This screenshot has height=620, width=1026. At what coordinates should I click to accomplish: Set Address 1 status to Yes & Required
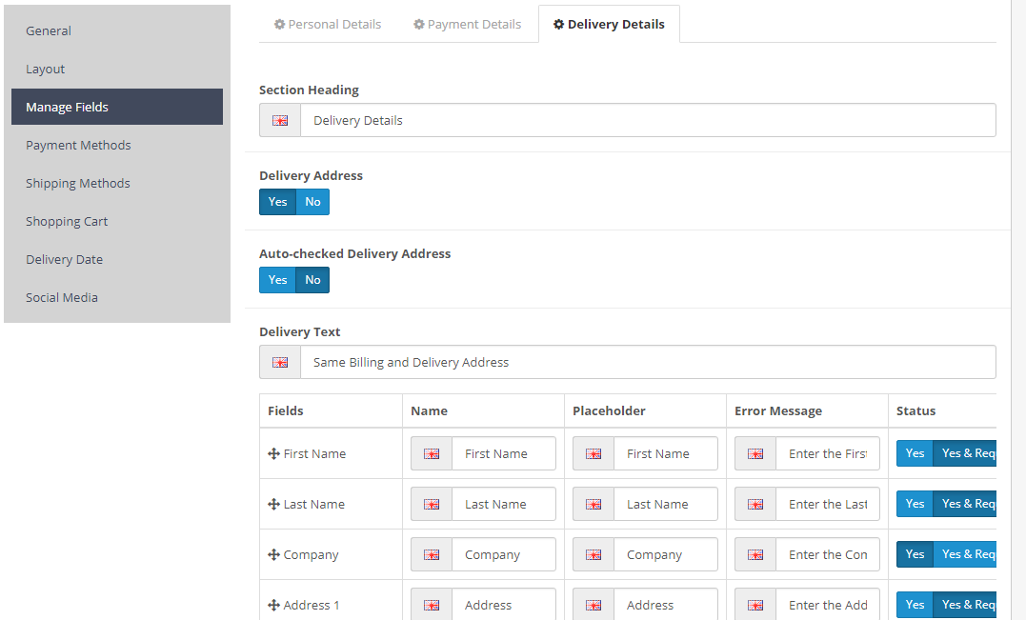[965, 605]
